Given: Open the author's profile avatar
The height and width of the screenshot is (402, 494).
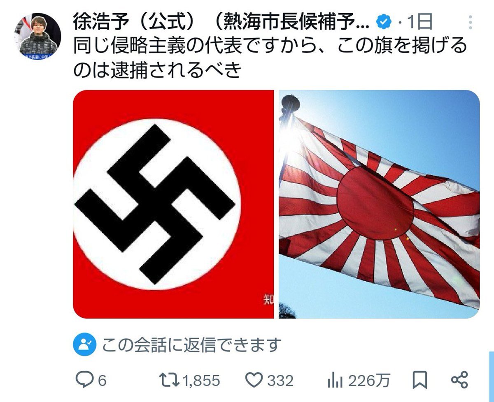Looking at the screenshot, I should click(x=38, y=36).
